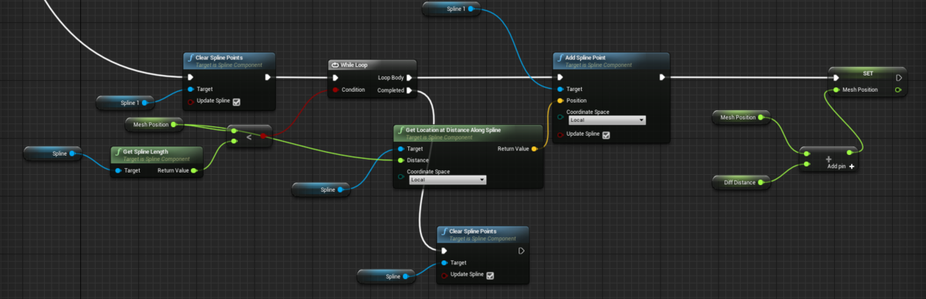Select the Mesh Position variable feeding the add node
This screenshot has height=299, width=926.
(x=742, y=117)
